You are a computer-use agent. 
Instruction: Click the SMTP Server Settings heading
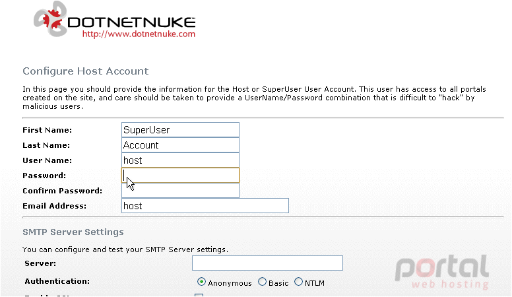point(73,232)
